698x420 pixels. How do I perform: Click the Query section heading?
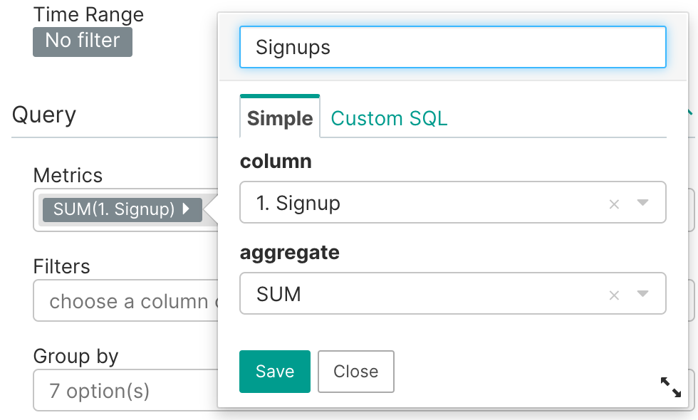point(44,115)
